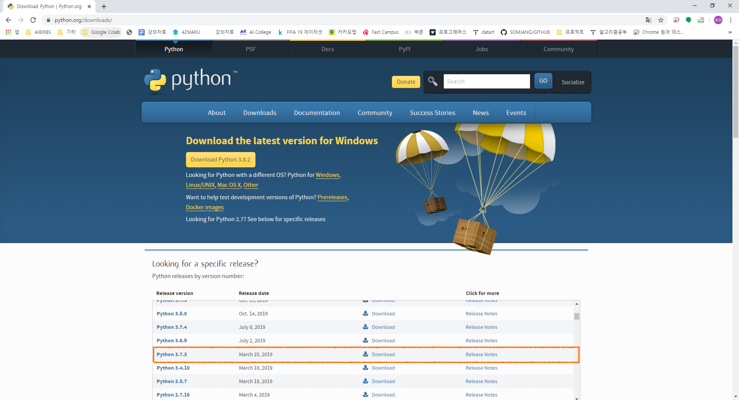The height and width of the screenshot is (400, 739).
Task: Switch to the Jobs top tab
Action: point(482,49)
